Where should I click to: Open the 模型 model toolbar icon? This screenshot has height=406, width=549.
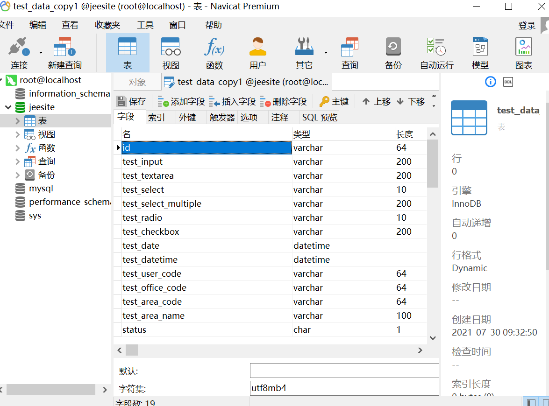[x=480, y=53]
